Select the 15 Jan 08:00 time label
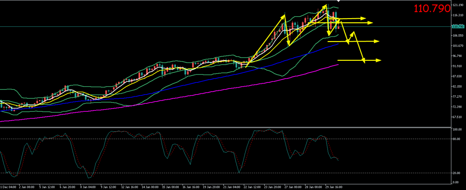The height and width of the screenshot is (190, 466). coord(170,186)
